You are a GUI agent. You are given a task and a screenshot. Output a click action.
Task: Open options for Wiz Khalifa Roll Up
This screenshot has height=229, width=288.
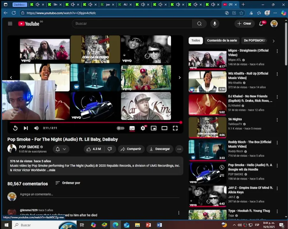[277, 74]
